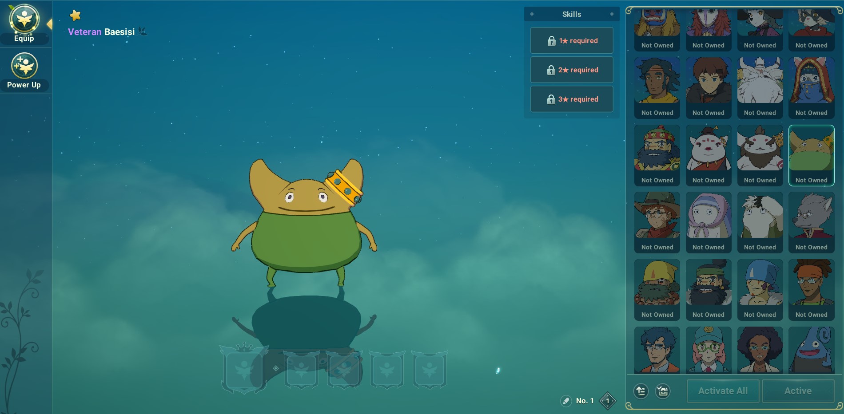Screen dimensions: 844x414
Task: Select the black-bearded dwarf with green headband
Action: [x=709, y=289]
